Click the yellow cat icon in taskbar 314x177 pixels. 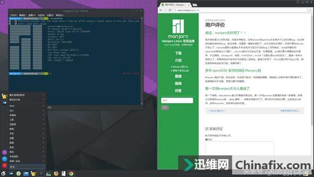(x=33, y=174)
